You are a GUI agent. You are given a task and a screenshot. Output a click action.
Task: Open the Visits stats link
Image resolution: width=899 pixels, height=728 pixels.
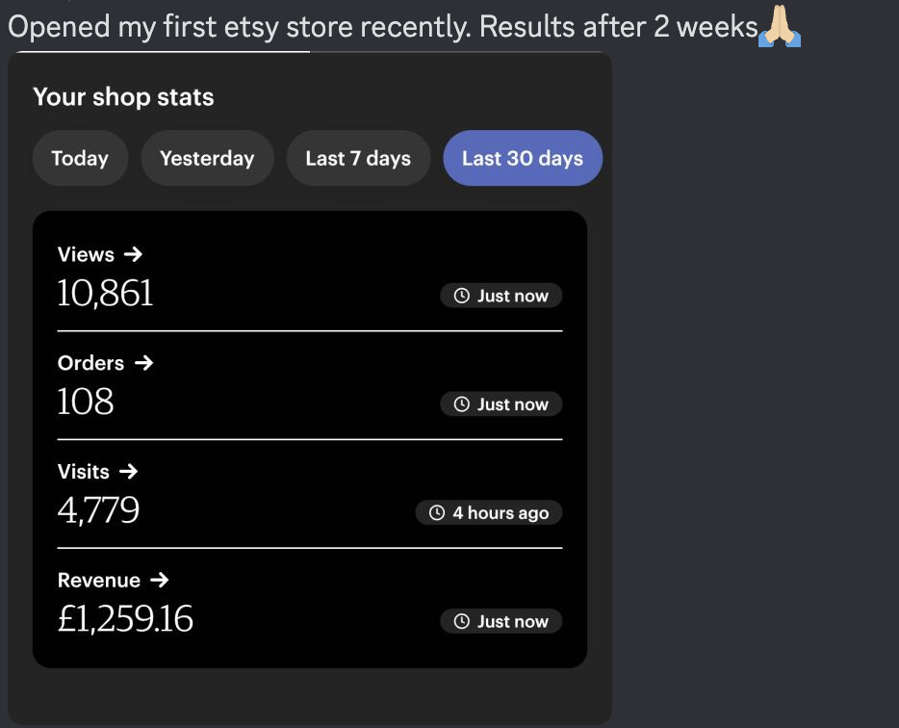(83, 472)
